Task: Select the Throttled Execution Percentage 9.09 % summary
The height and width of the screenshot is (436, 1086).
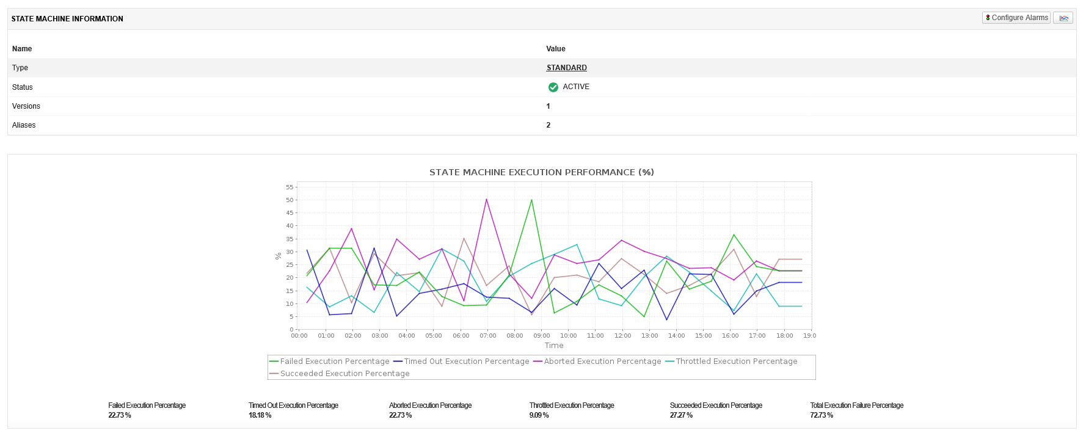Action: 571,410
